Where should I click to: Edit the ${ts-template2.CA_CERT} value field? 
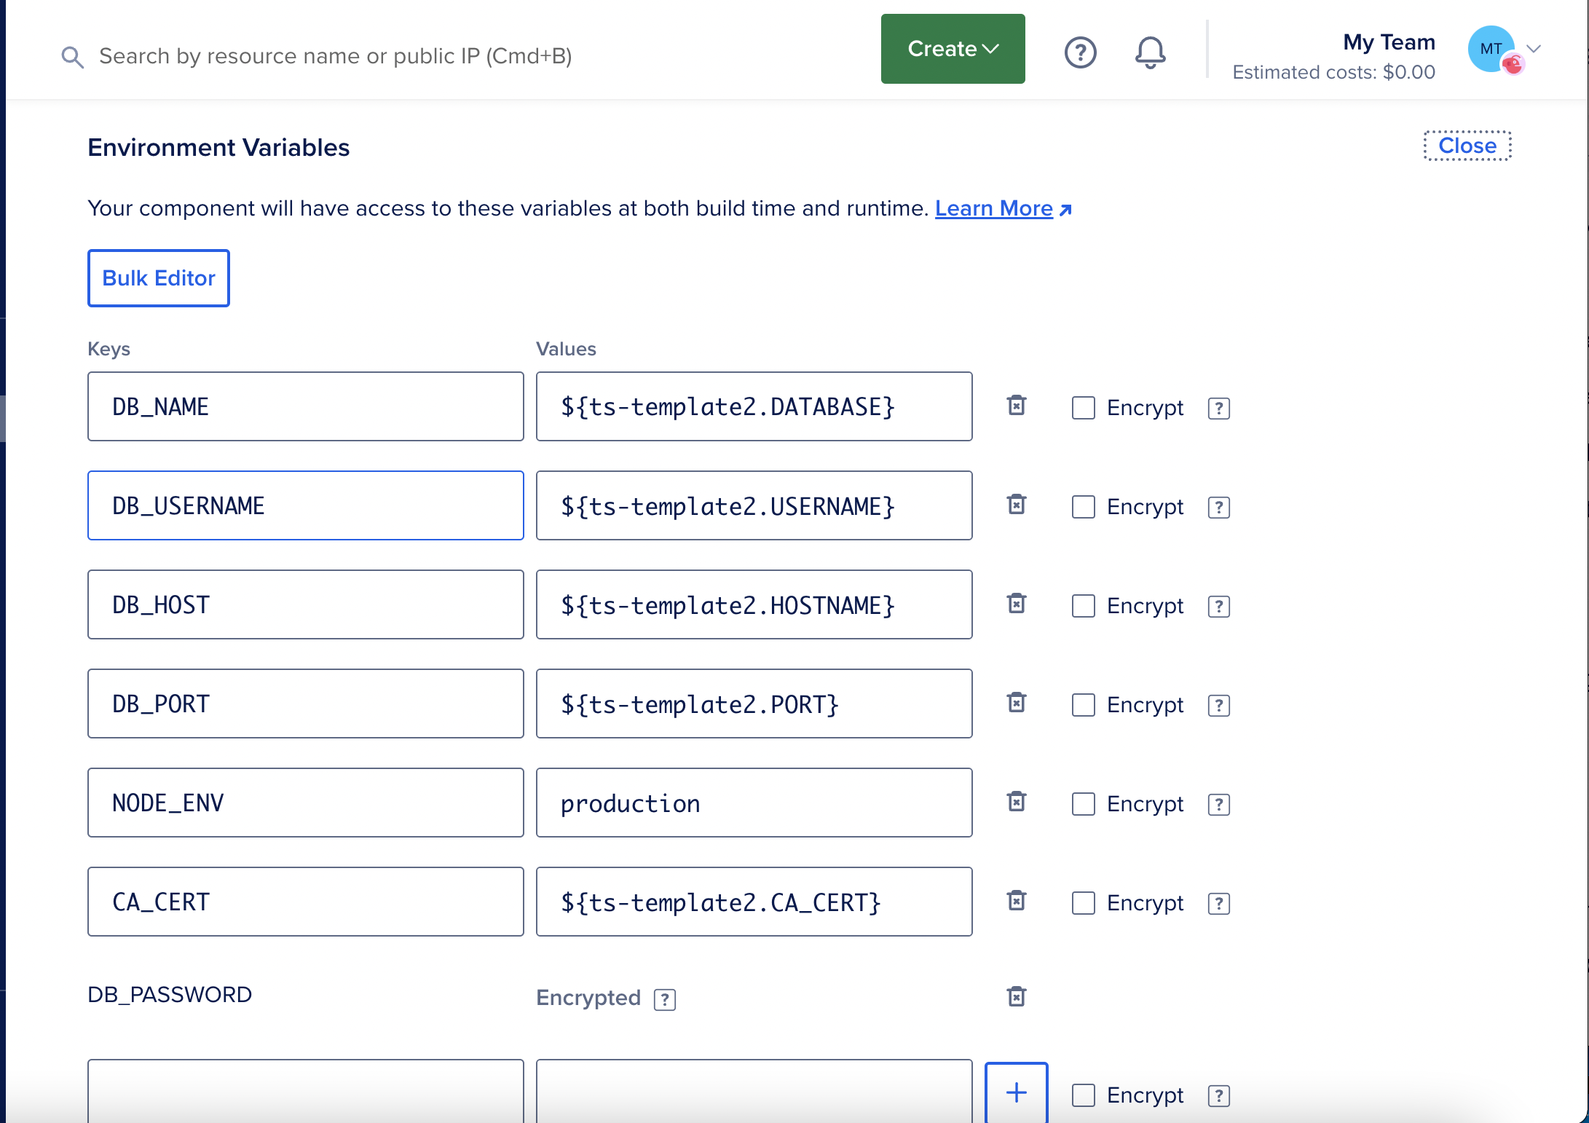point(754,902)
